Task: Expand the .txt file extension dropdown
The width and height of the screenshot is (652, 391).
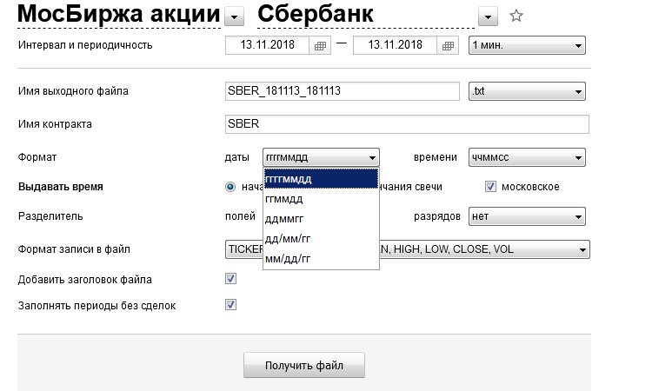Action: [x=527, y=91]
